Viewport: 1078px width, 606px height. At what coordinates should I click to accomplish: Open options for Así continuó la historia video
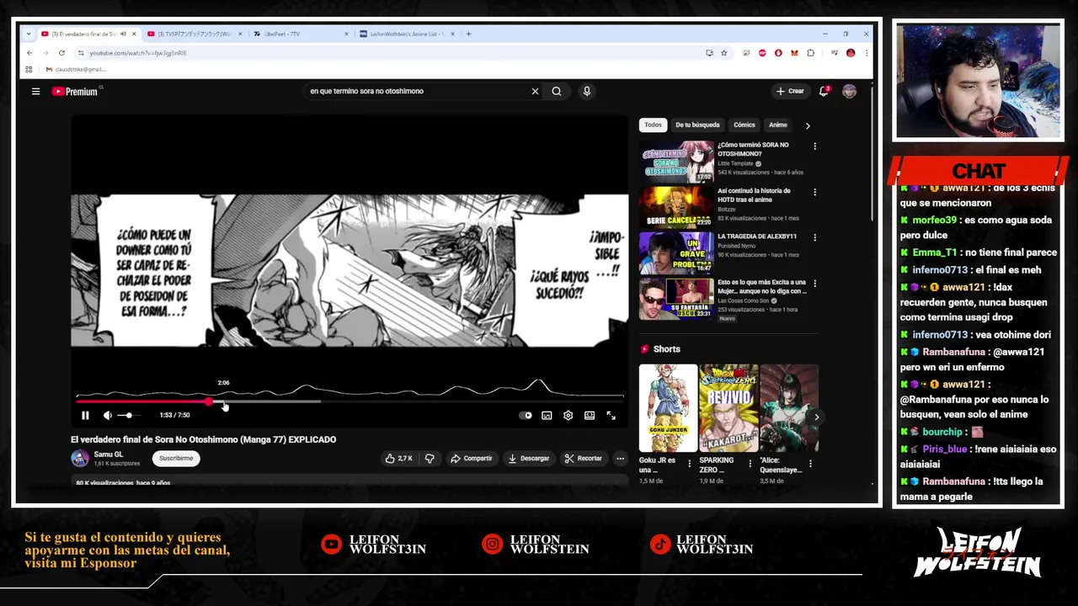pyautogui.click(x=814, y=192)
